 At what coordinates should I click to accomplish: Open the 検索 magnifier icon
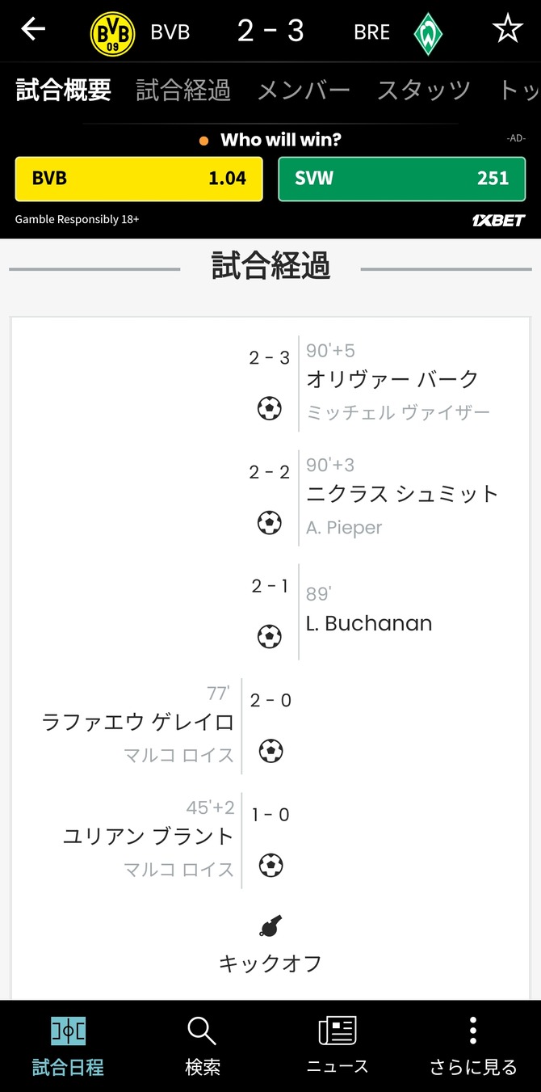point(202,1031)
